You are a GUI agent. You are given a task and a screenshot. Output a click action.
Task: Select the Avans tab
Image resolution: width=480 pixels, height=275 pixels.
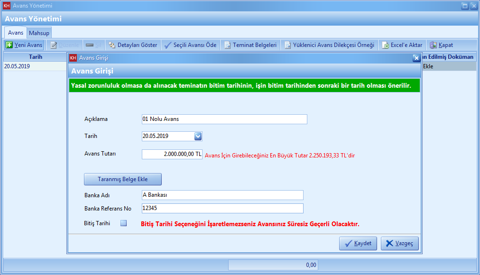pos(16,33)
